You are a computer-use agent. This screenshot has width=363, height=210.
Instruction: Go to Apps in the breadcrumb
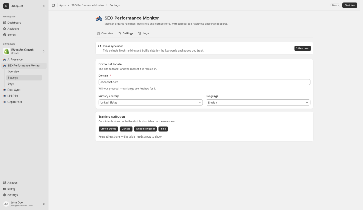click(62, 5)
